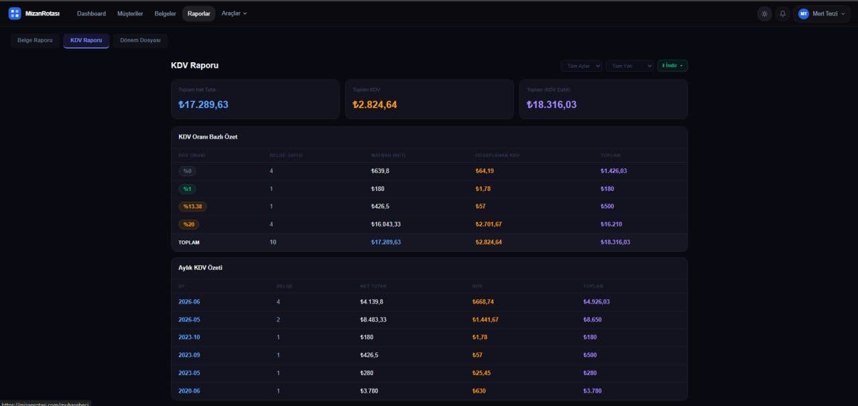Open the 2026-06 month link
Image resolution: width=858 pixels, height=406 pixels.
[189, 301]
